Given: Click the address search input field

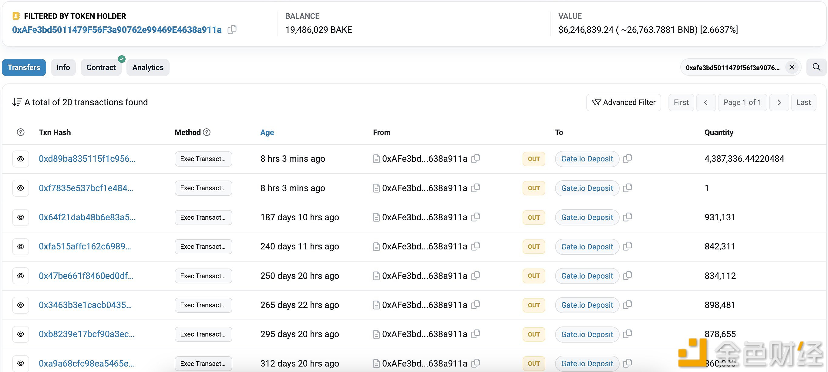Looking at the screenshot, I should 732,68.
